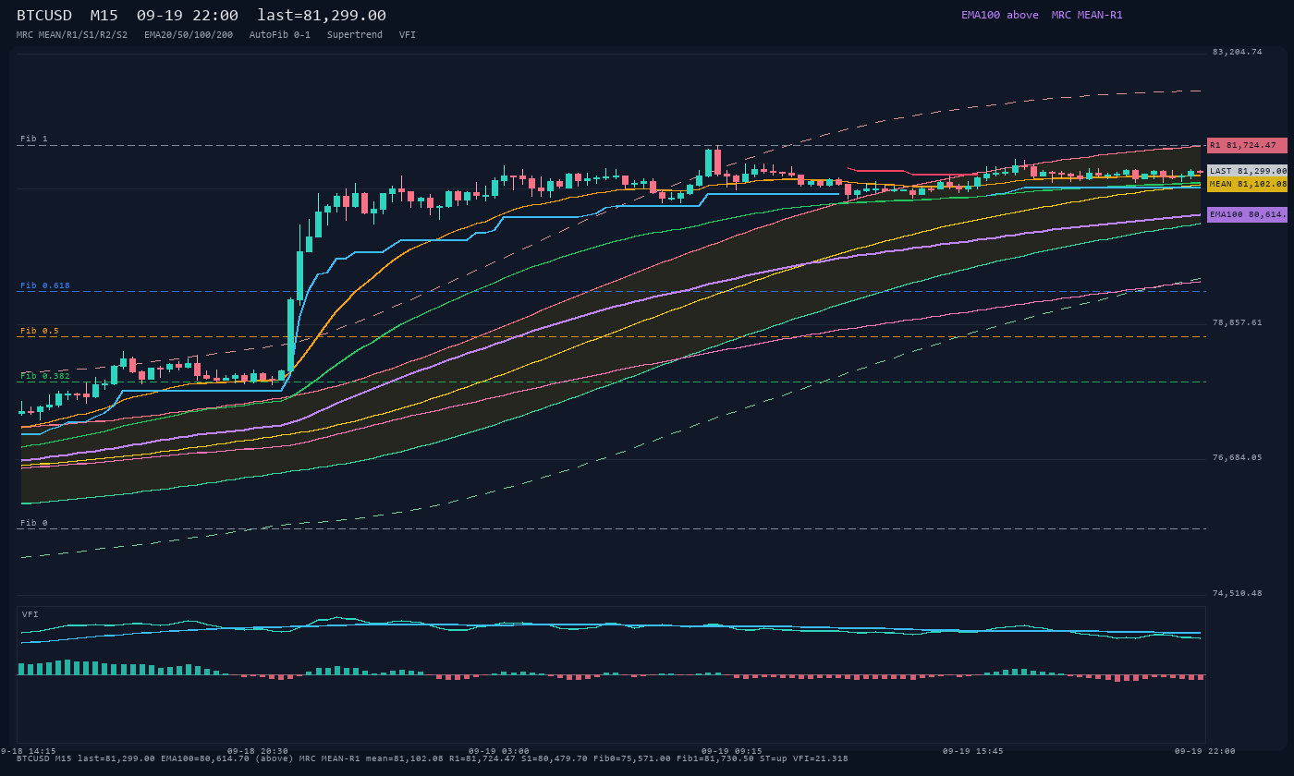Click the Fib 0.618 level label
The width and height of the screenshot is (1294, 776).
tap(45, 285)
